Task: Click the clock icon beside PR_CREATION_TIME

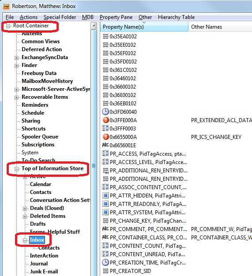Action: [x=105, y=262]
